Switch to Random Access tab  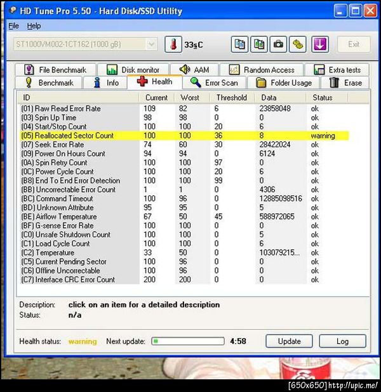pyautogui.click(x=262, y=70)
